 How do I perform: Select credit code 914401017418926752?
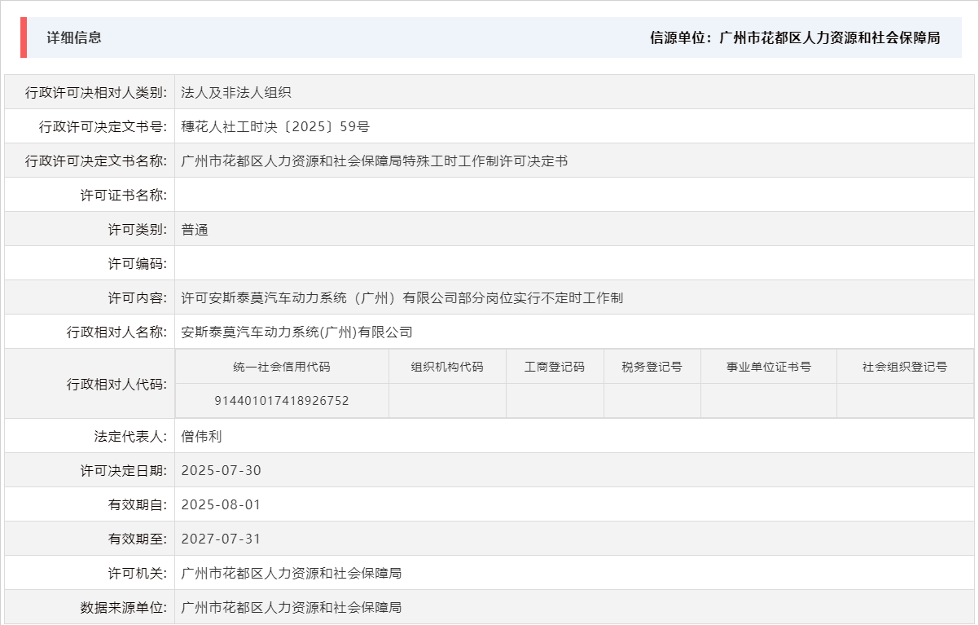[282, 401]
